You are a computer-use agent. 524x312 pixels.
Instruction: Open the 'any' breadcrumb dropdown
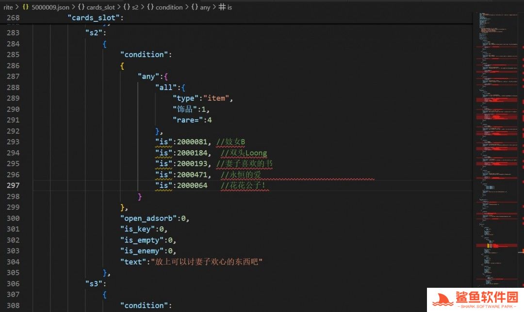click(204, 7)
